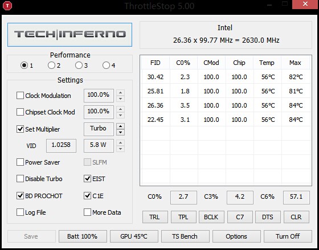Screen dimensions: 319x250
Task: Click the 82°C max temperature cell
Action: pos(296,77)
